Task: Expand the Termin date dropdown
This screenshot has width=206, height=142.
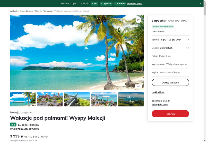Action: tap(170, 40)
